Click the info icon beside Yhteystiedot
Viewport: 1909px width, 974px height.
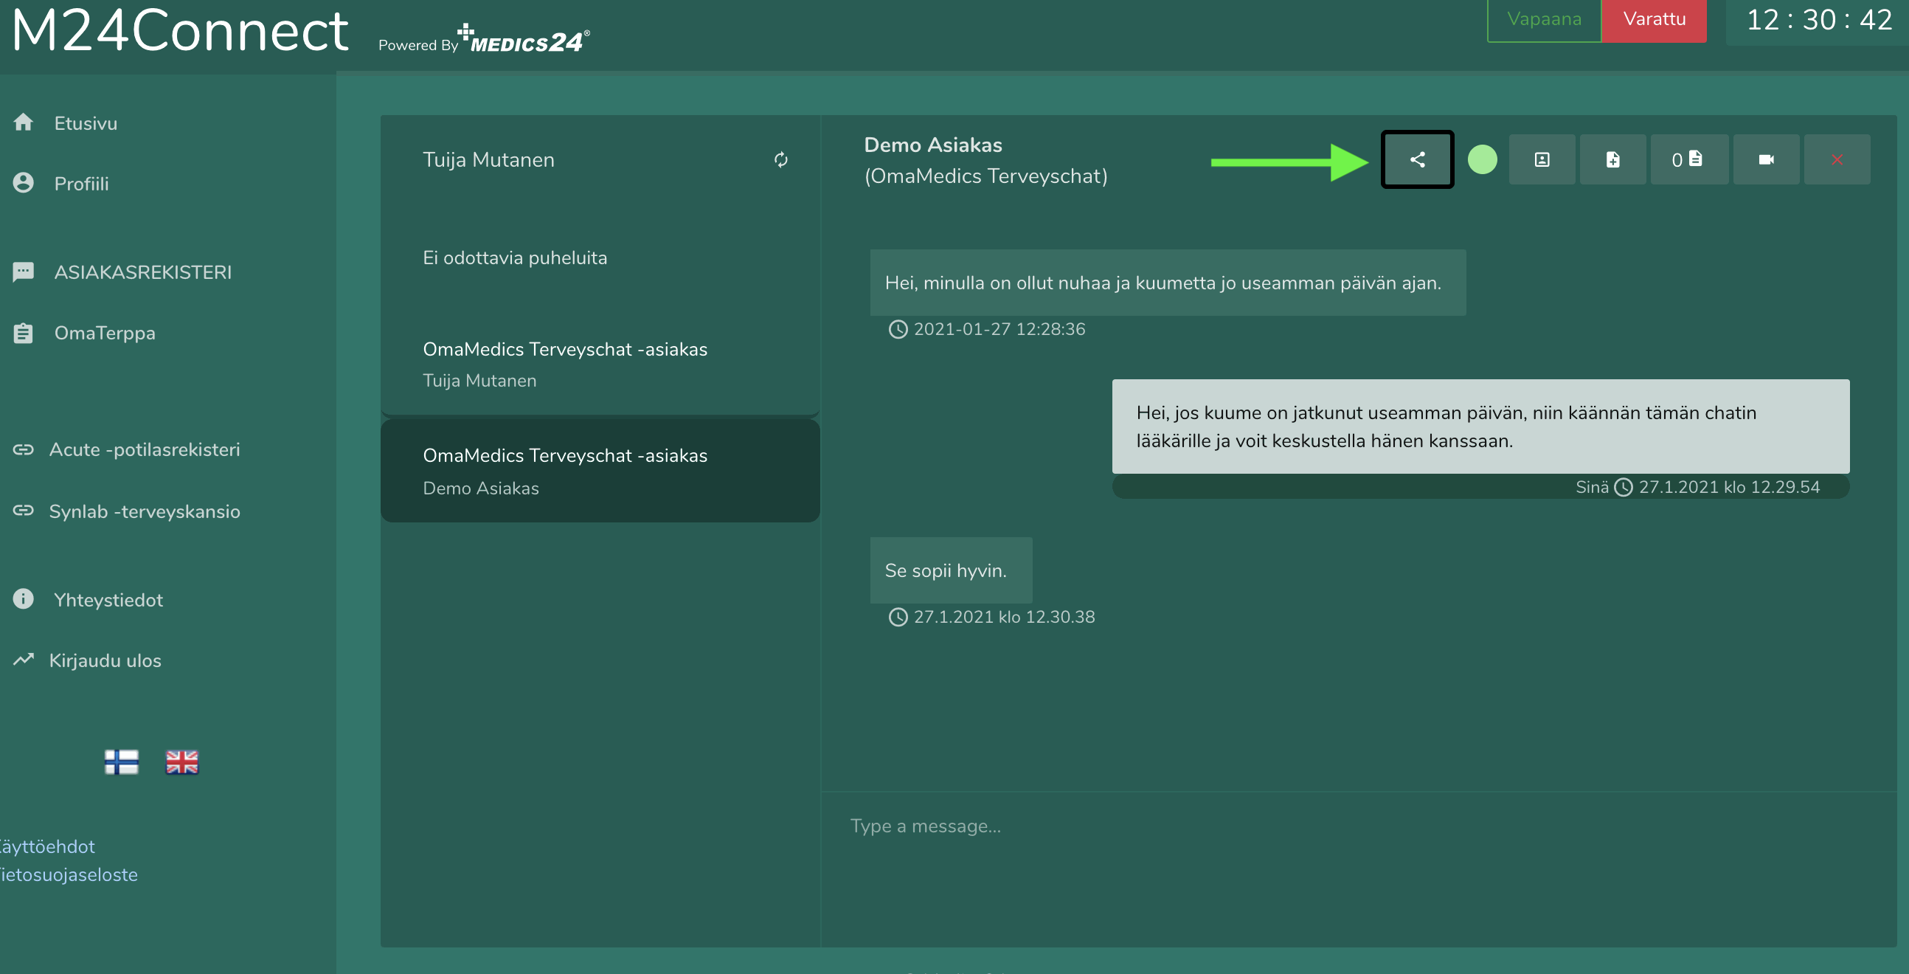click(x=23, y=599)
